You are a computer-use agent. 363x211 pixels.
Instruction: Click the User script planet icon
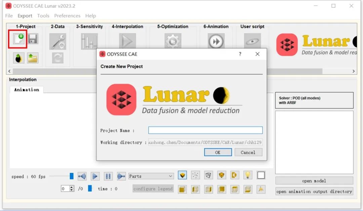252,41
